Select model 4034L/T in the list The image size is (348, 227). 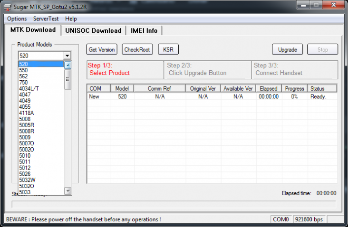click(41, 88)
